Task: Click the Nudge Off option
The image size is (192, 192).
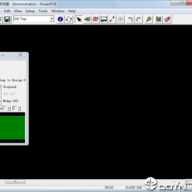Action: 11,101
